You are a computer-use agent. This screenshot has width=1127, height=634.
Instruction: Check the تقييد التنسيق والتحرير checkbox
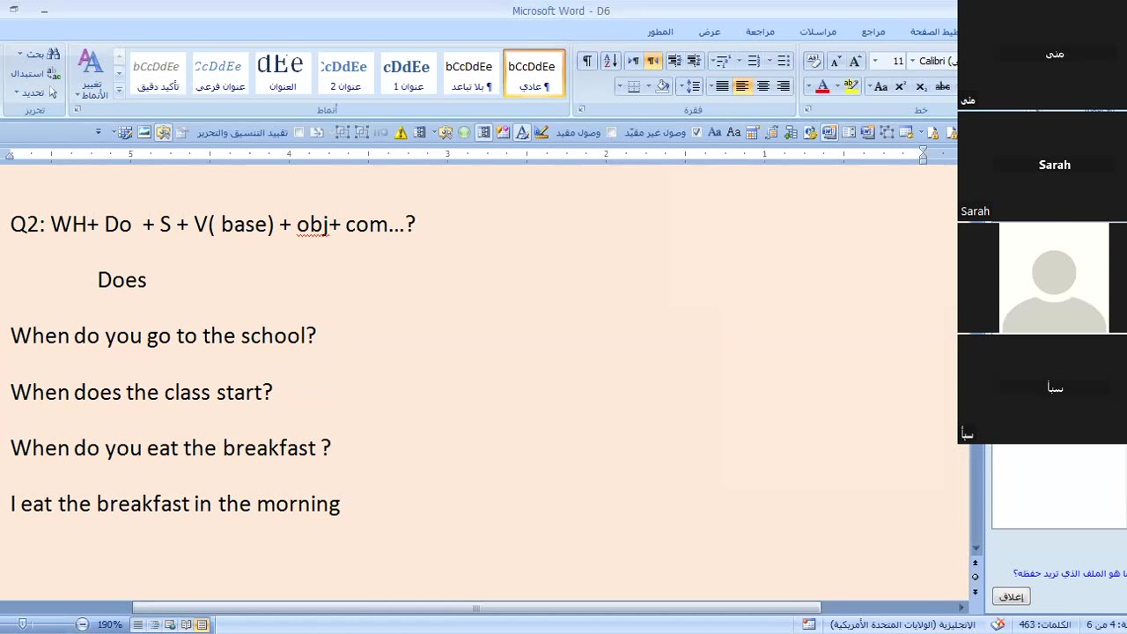(299, 133)
